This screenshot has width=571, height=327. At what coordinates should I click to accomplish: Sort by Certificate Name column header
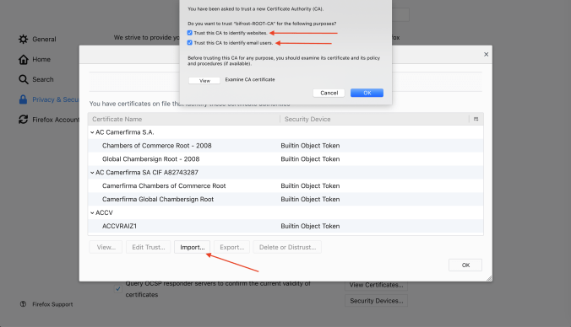click(x=184, y=119)
